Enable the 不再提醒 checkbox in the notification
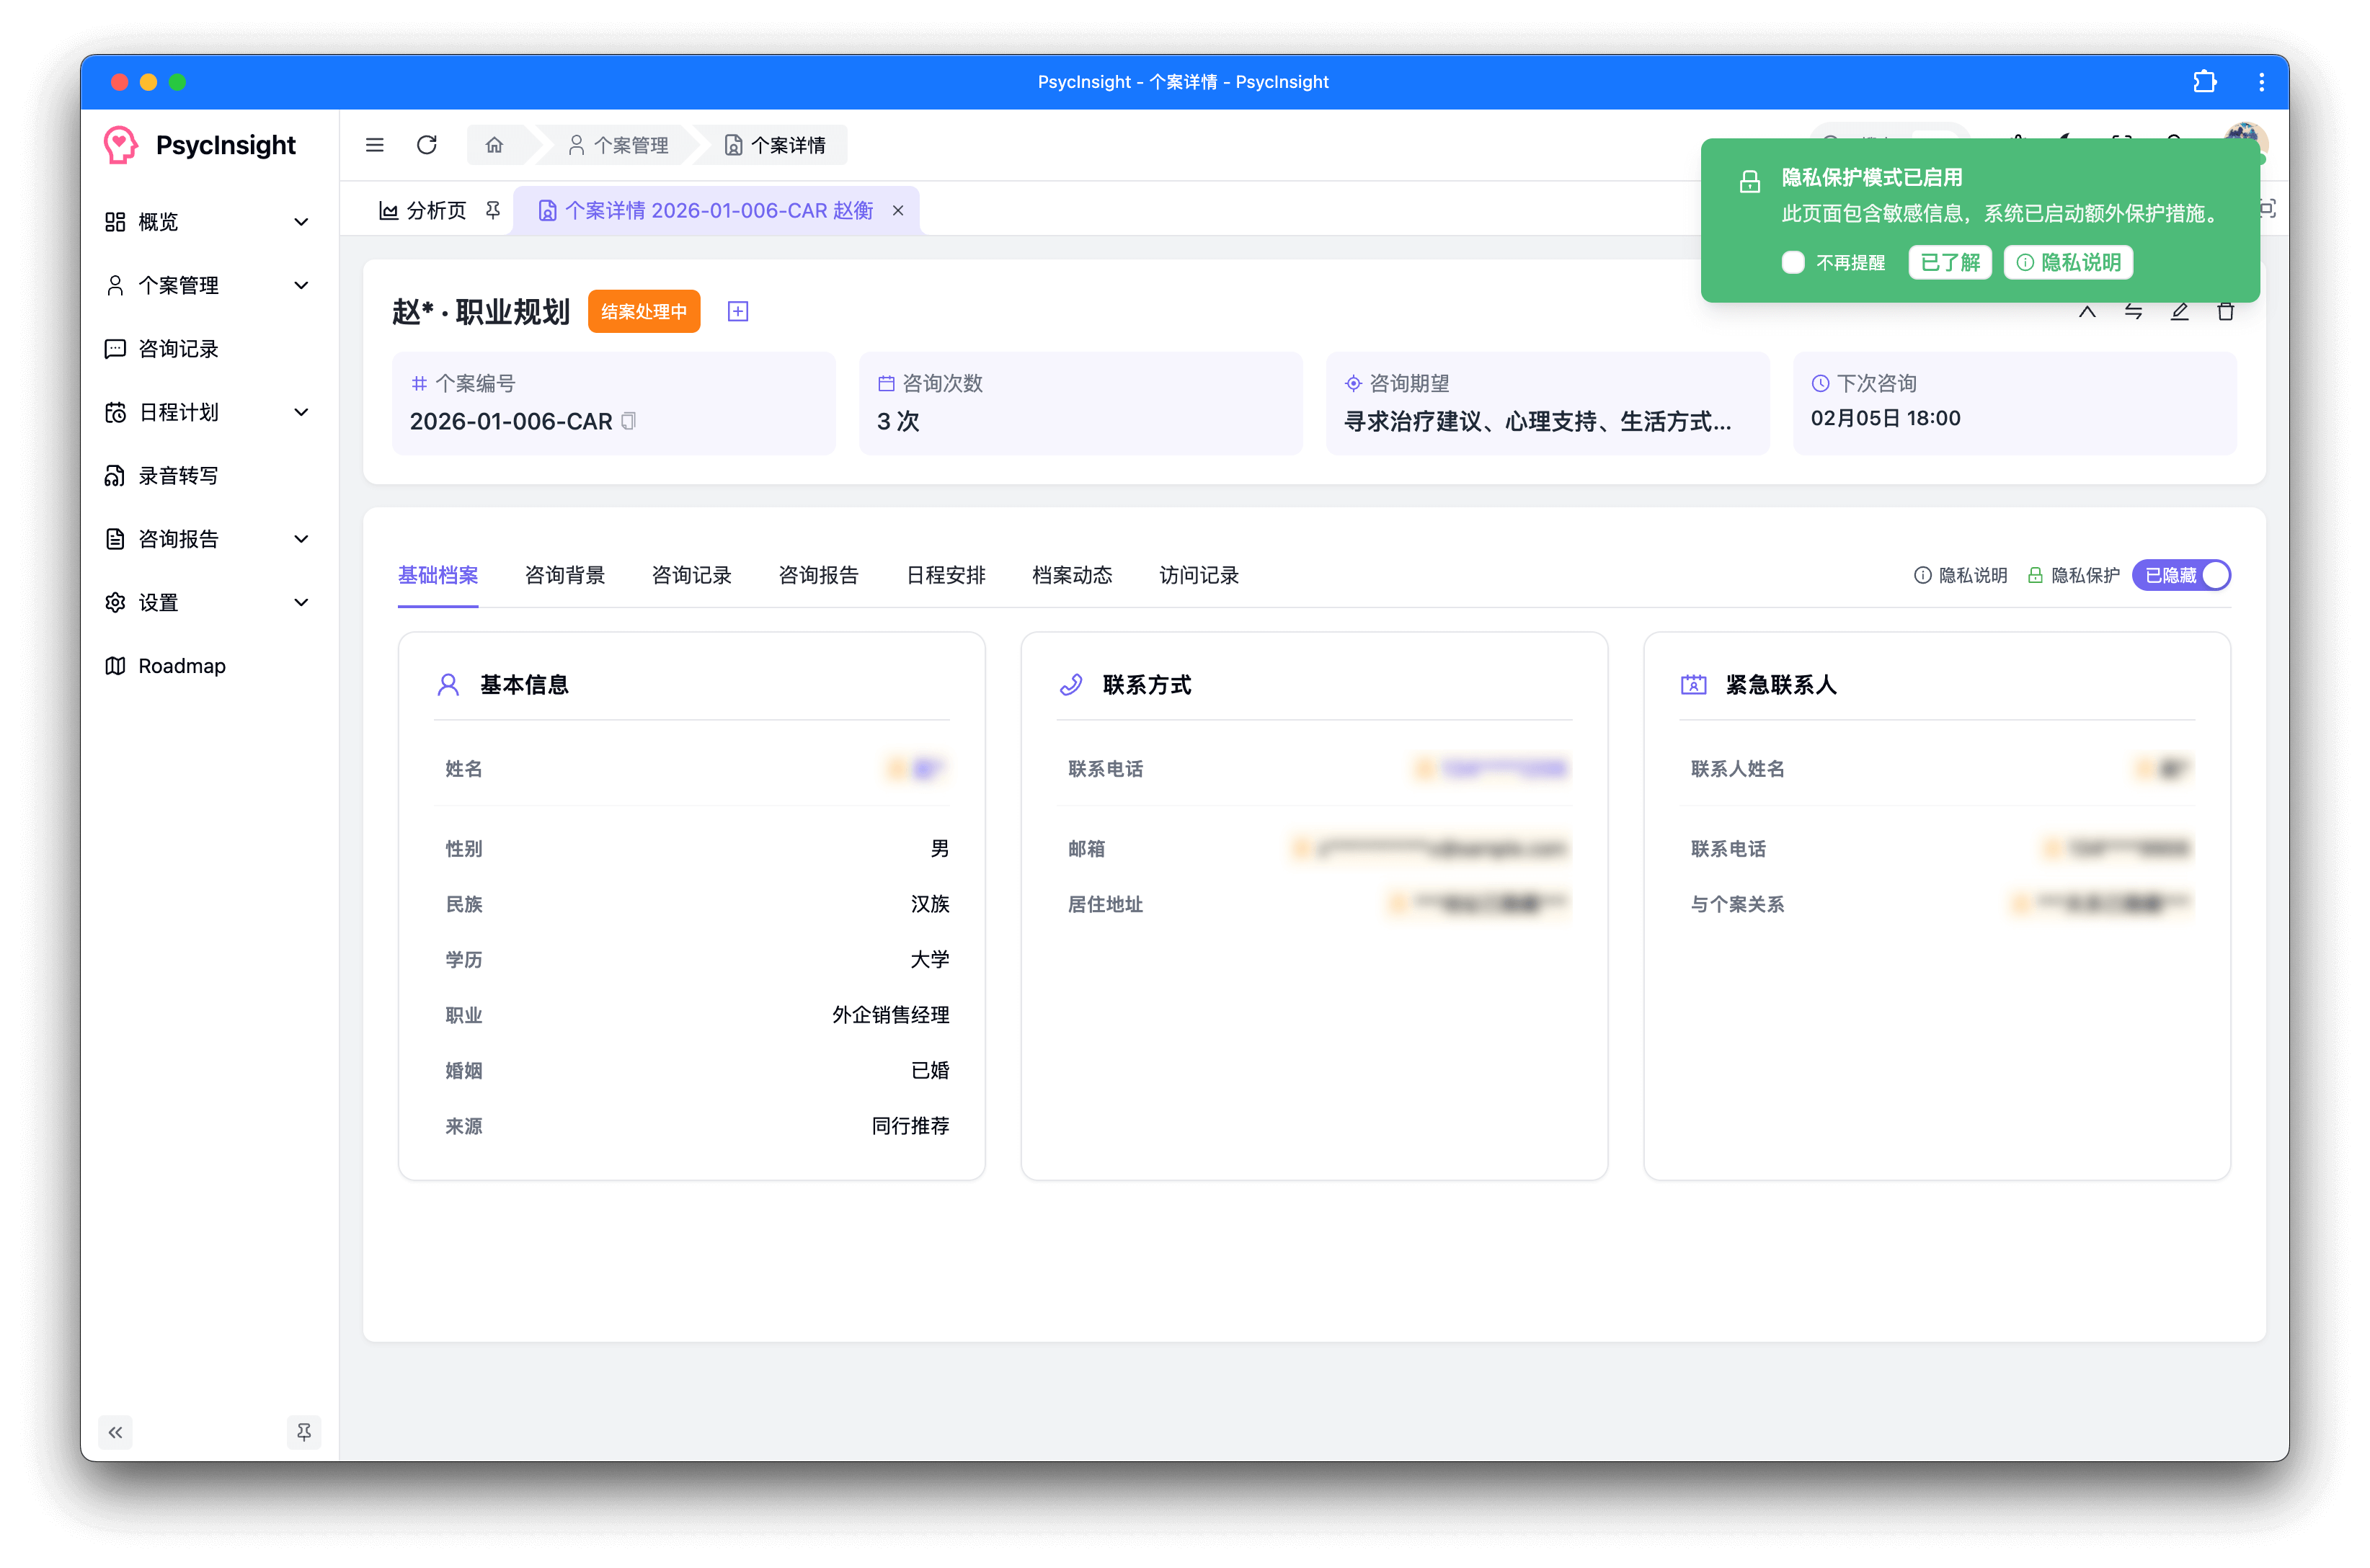Image resolution: width=2370 pixels, height=1568 pixels. click(x=1792, y=262)
